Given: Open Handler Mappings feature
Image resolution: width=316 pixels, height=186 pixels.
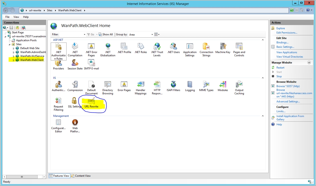Looking at the screenshot, I should tap(140, 88).
